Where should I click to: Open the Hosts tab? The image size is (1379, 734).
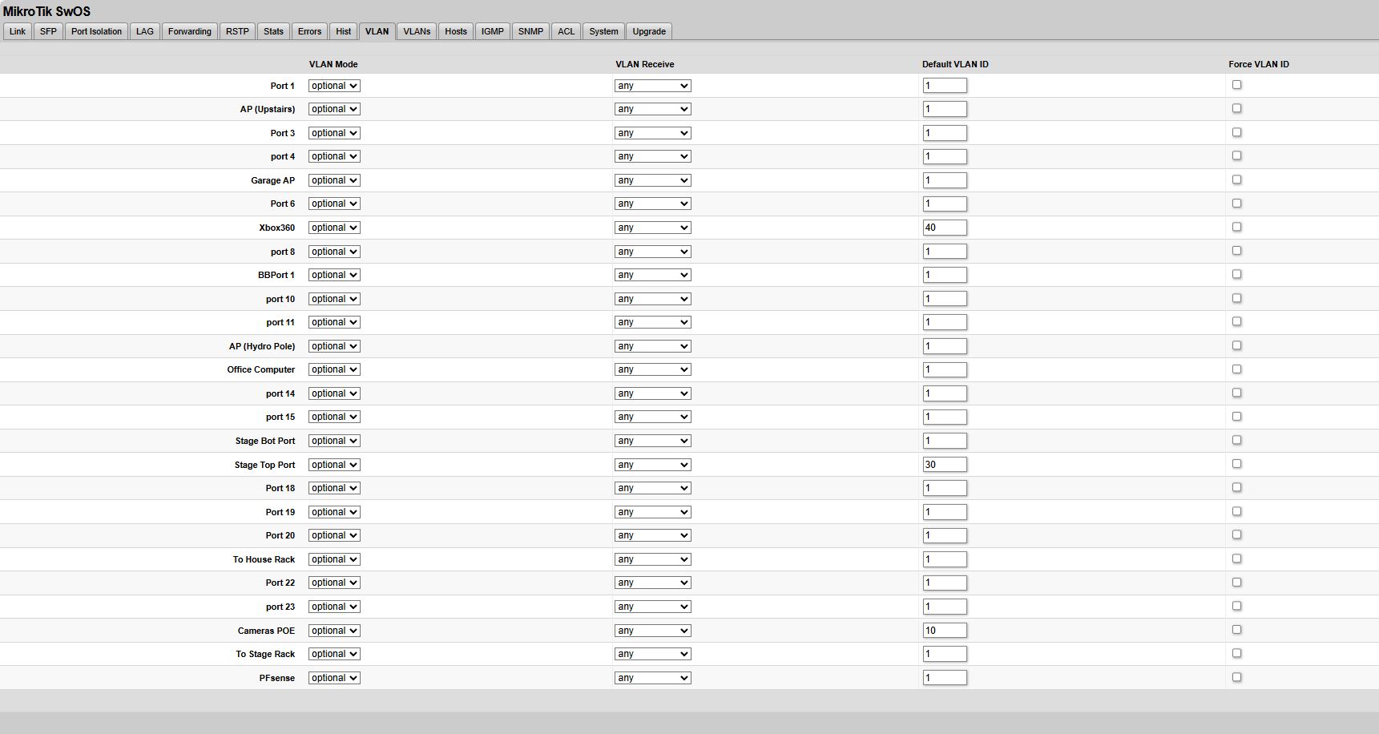tap(456, 31)
